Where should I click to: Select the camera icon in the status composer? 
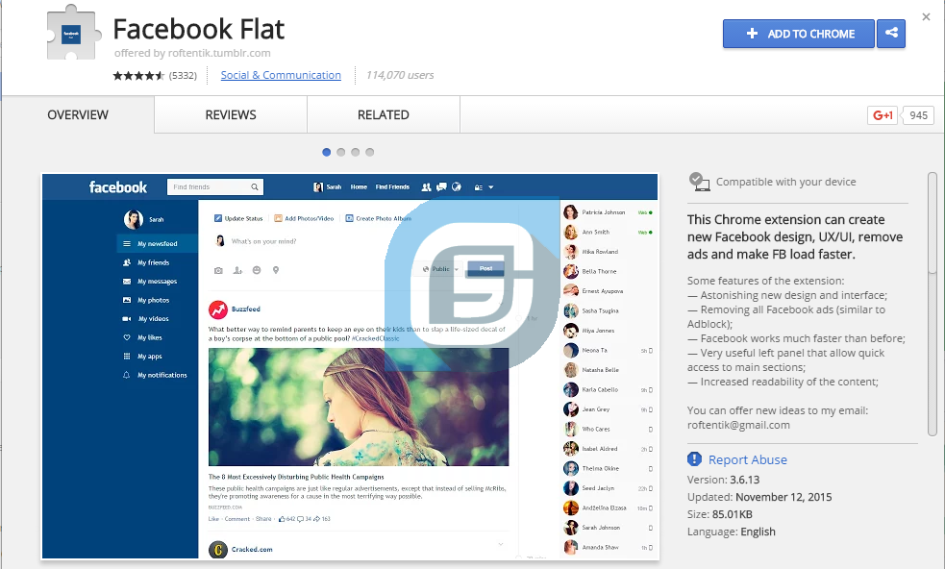[218, 270]
